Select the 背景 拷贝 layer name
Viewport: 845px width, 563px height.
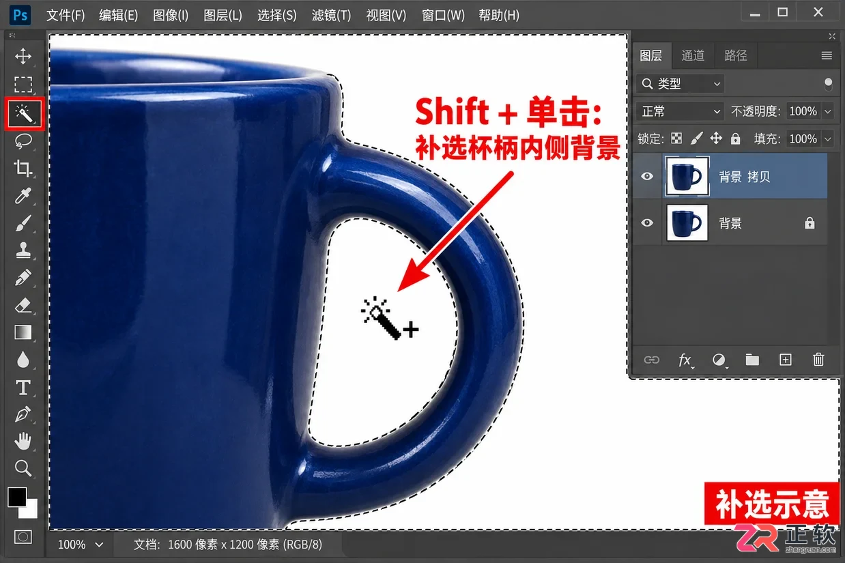click(x=744, y=177)
